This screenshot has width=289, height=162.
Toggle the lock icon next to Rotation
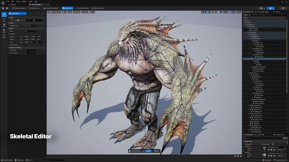tap(21, 40)
